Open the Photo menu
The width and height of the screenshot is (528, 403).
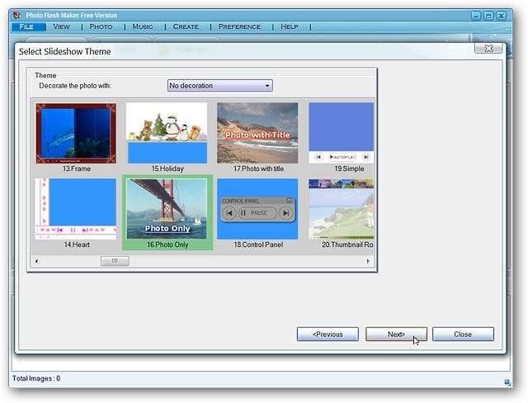pyautogui.click(x=101, y=26)
